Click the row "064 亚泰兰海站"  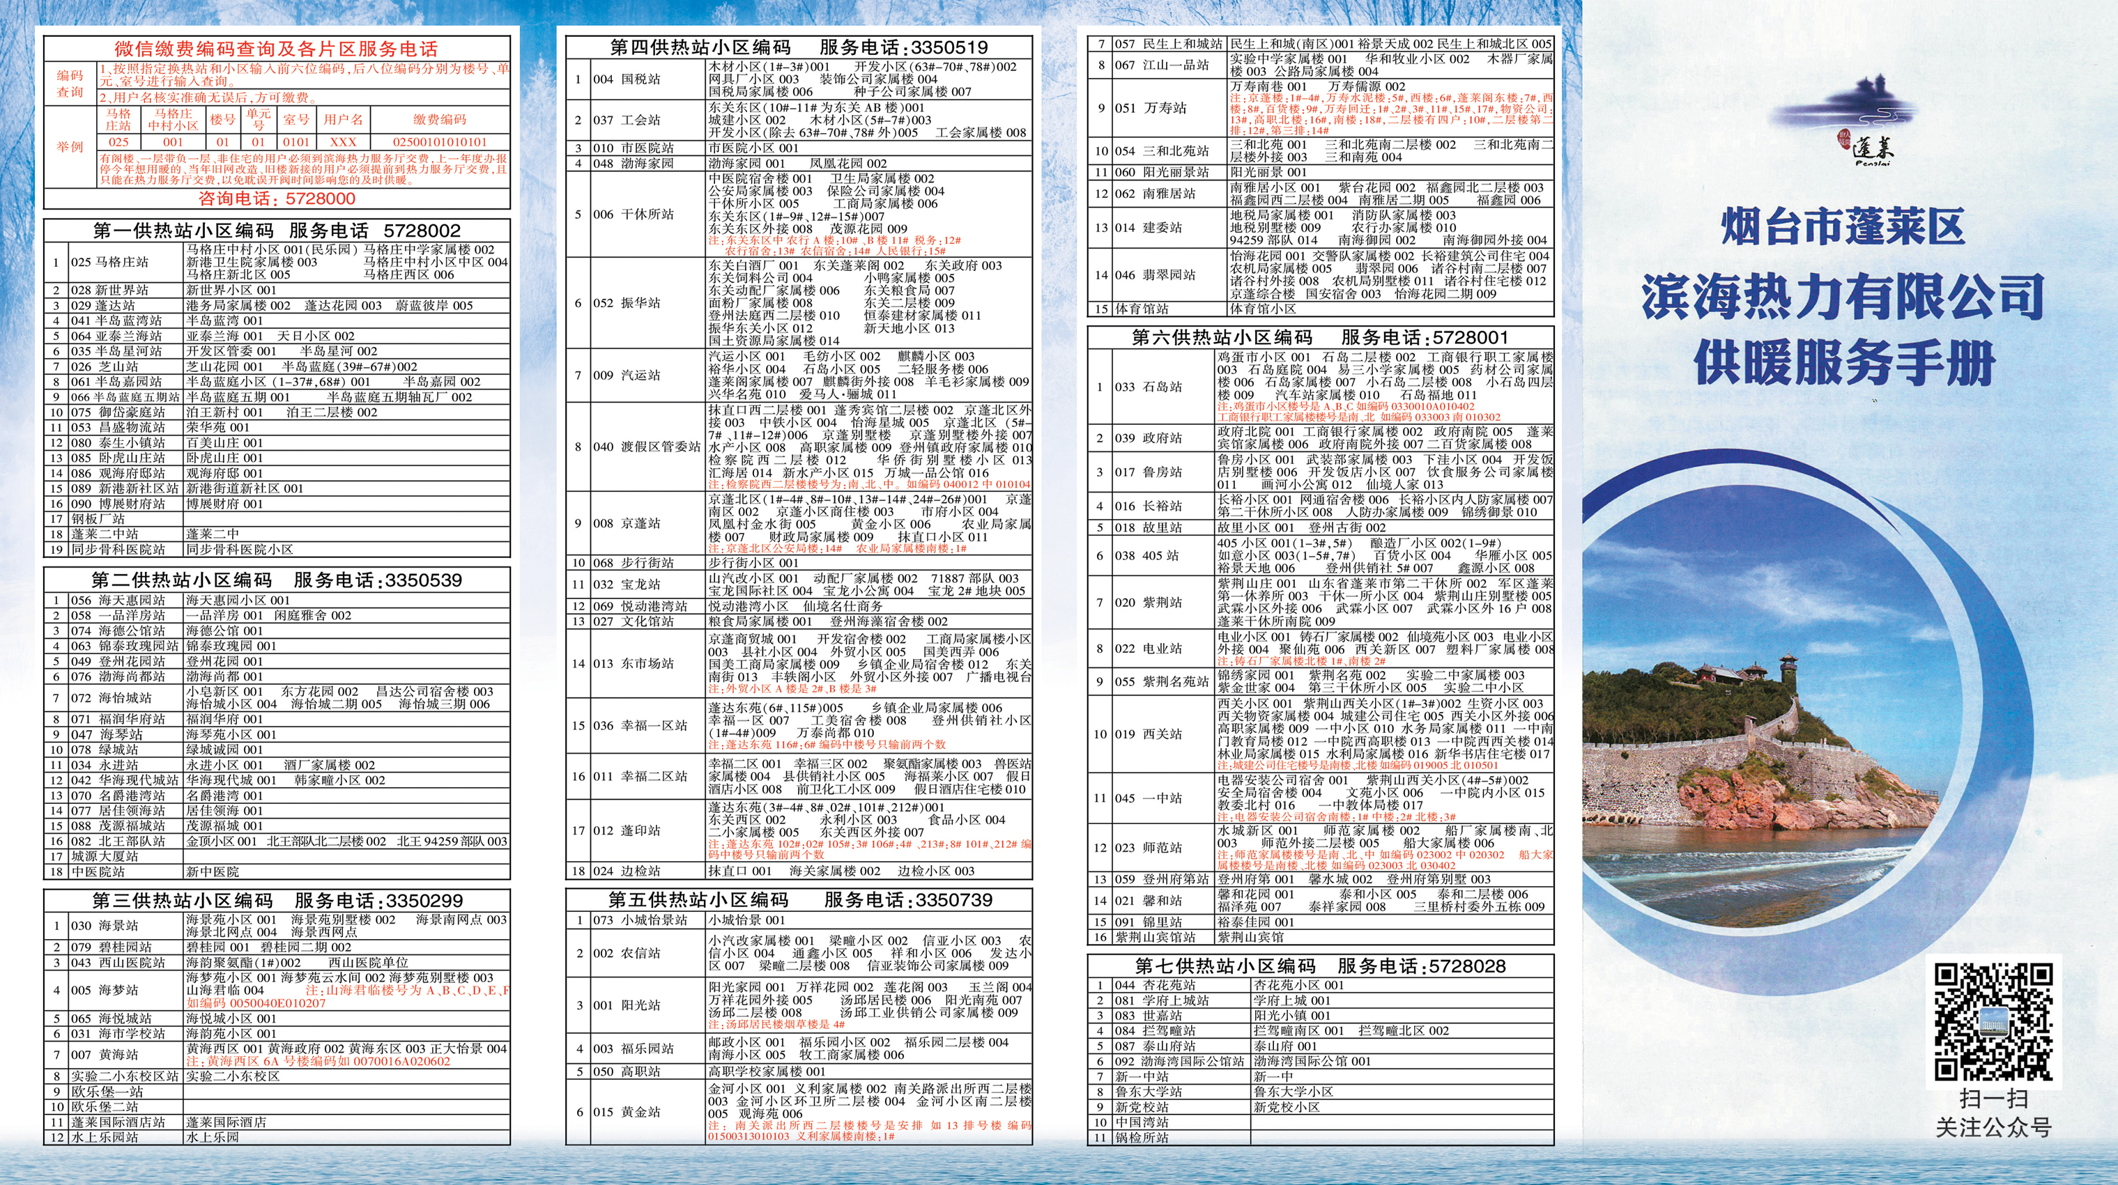(277, 336)
